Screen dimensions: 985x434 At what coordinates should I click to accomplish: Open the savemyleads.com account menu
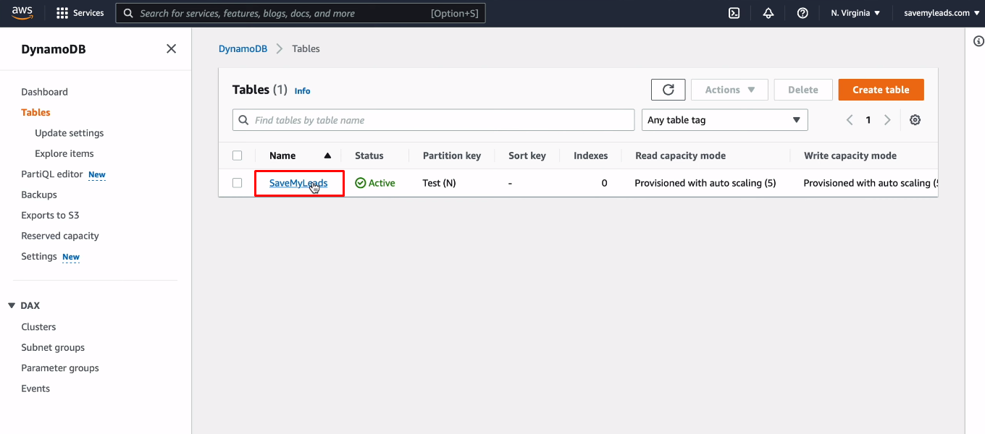click(x=942, y=13)
